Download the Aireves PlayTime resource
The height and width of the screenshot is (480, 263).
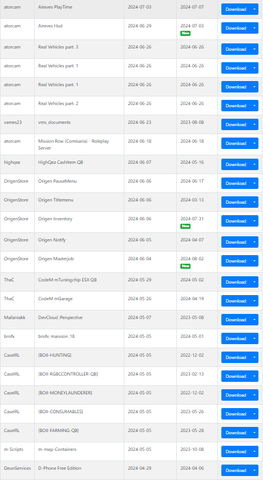tap(236, 9)
